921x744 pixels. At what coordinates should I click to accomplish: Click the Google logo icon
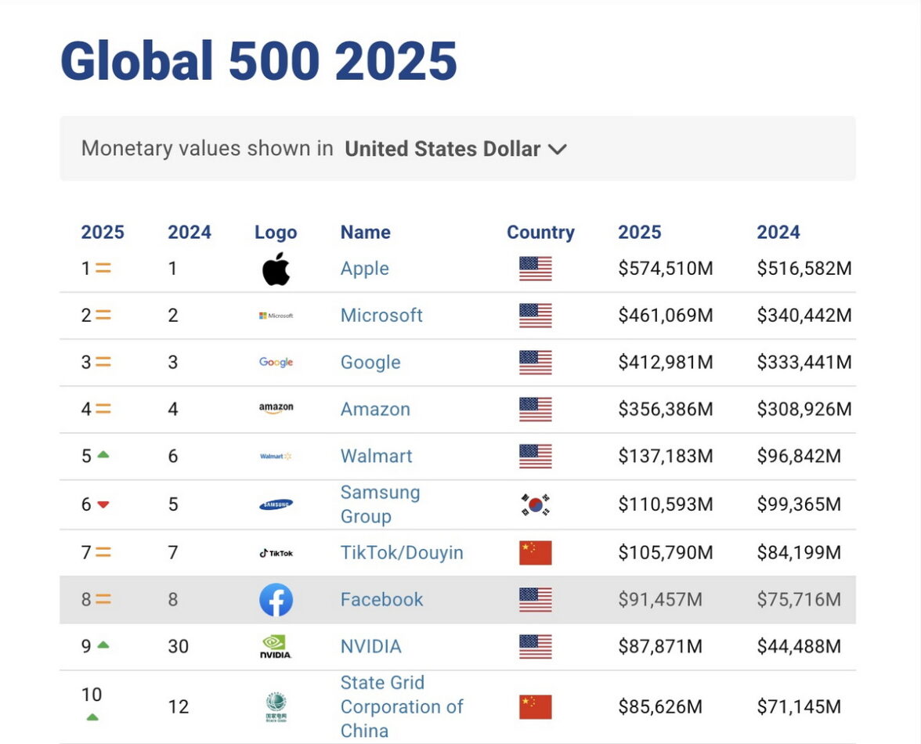(x=276, y=363)
